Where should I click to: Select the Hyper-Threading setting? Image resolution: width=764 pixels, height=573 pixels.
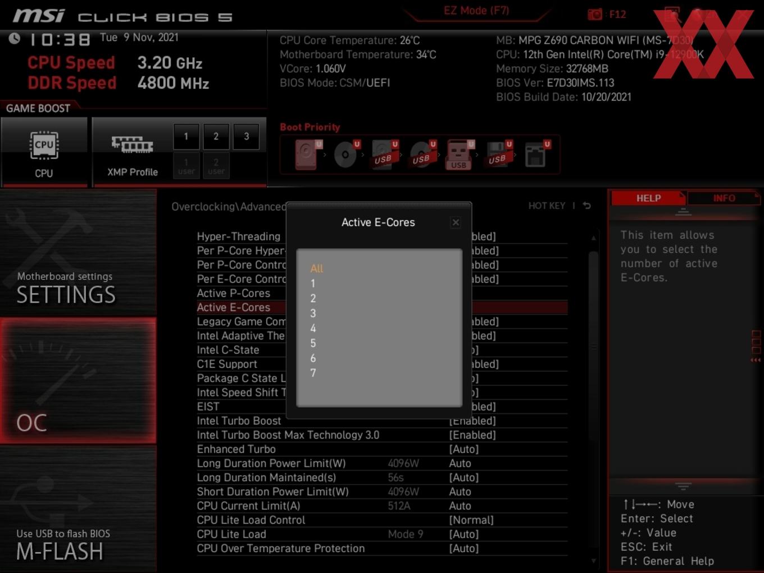(239, 237)
